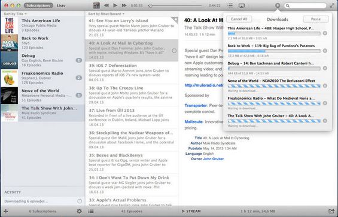The height and width of the screenshot is (217, 338).
Task: Click Freakonomics Radio unplayed count badge
Action: coord(79,78)
